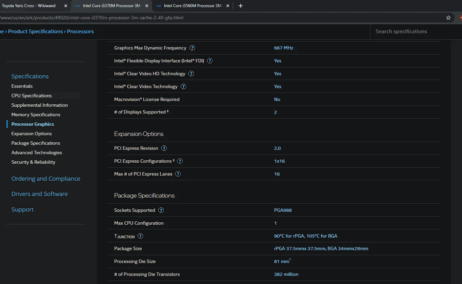Click the Max CPU Configuration label
462x284 pixels.
coord(139,223)
